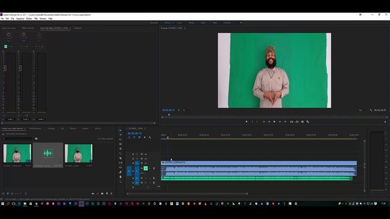Toggle Solo on timeline track A1
This screenshot has width=390, height=219.
[150, 169]
